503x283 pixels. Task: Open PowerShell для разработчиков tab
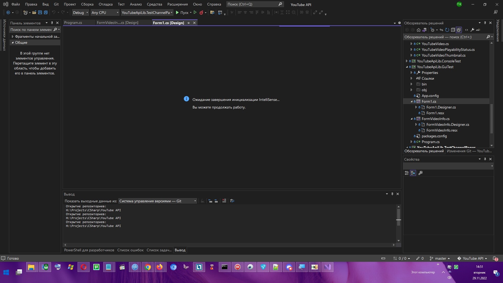click(x=89, y=250)
